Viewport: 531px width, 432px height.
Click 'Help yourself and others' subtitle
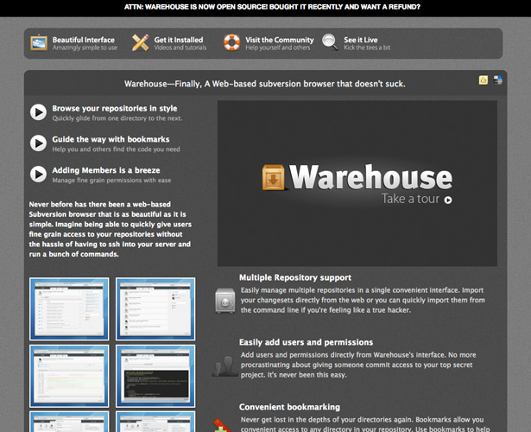[277, 48]
